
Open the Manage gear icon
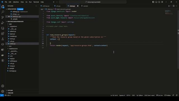click(x=3, y=91)
